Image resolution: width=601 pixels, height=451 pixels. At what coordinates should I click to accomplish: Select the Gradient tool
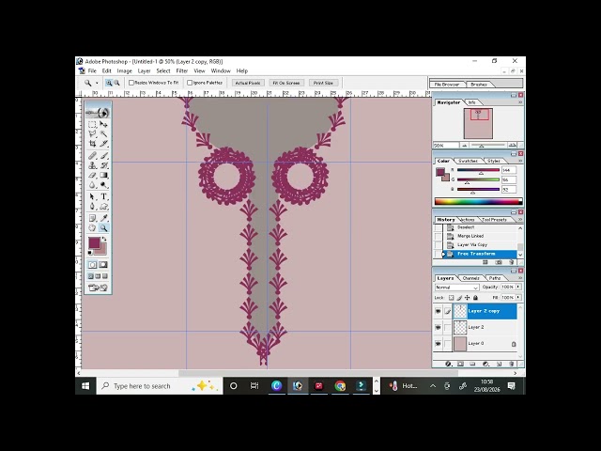(x=103, y=176)
